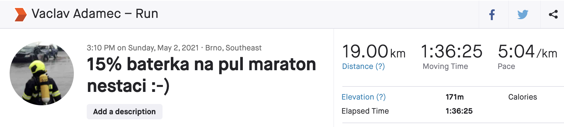
Task: Select the 1:36:25 moving time value
Action: tap(451, 52)
